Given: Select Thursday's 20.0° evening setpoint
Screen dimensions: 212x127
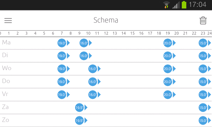Looking at the screenshot, I should (x=168, y=82).
